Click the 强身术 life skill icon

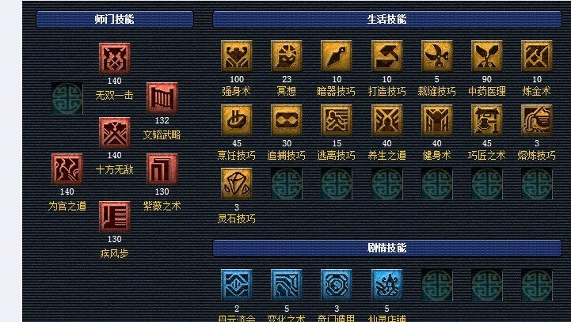tap(237, 56)
